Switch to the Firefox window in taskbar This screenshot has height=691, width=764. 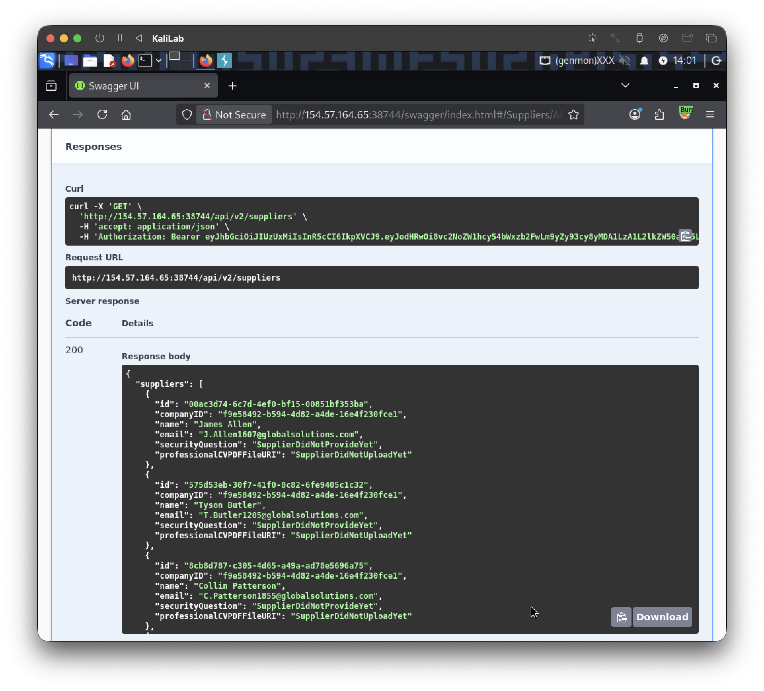click(206, 61)
